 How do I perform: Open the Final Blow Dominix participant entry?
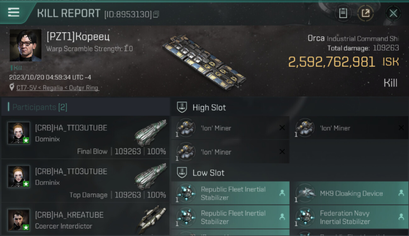pos(85,137)
